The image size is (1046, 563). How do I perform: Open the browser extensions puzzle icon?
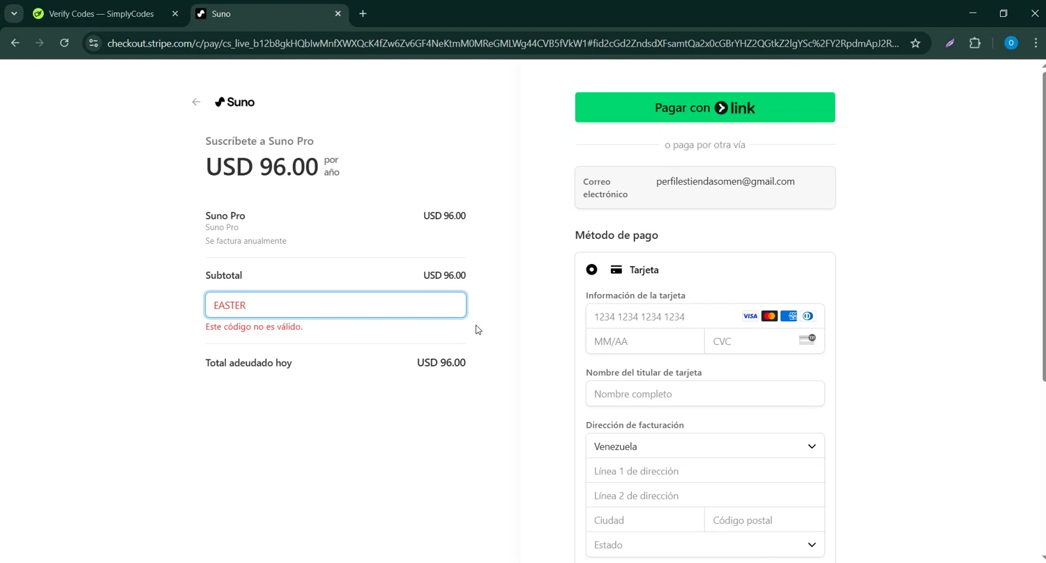coord(975,43)
